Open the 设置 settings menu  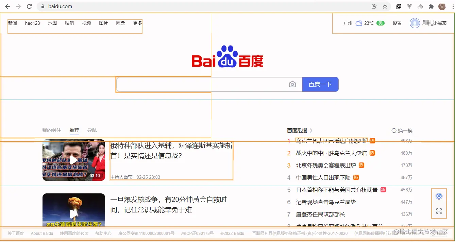[x=397, y=23]
